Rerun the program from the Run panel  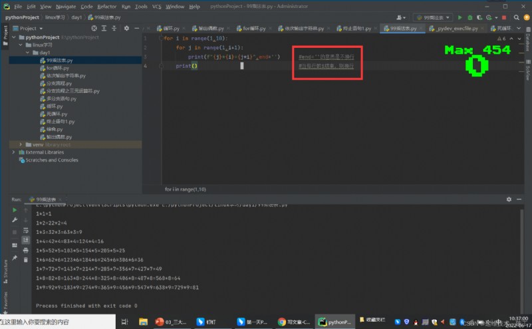coord(14,210)
